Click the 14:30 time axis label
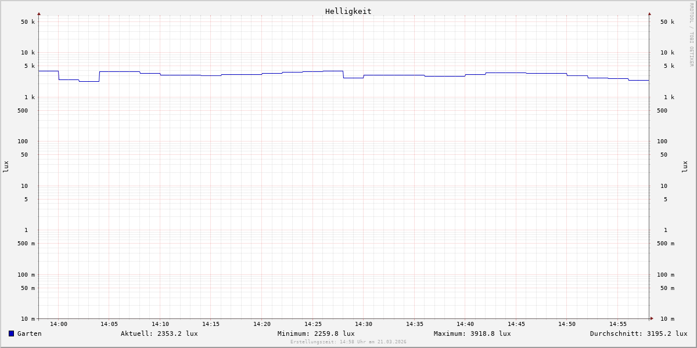697x348 pixels. 364,324
